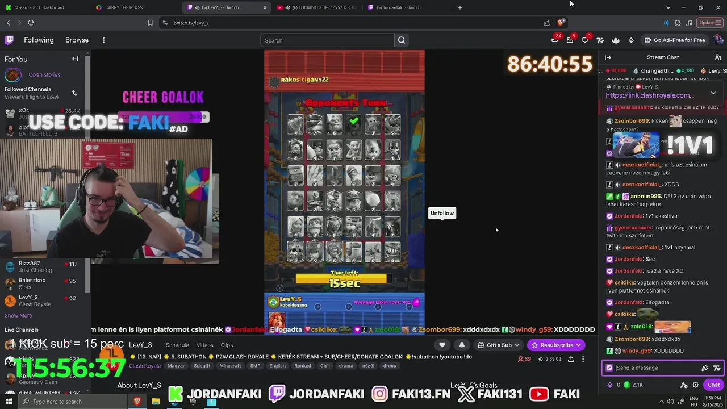Open the stream's three-dot options menu

coord(583,359)
